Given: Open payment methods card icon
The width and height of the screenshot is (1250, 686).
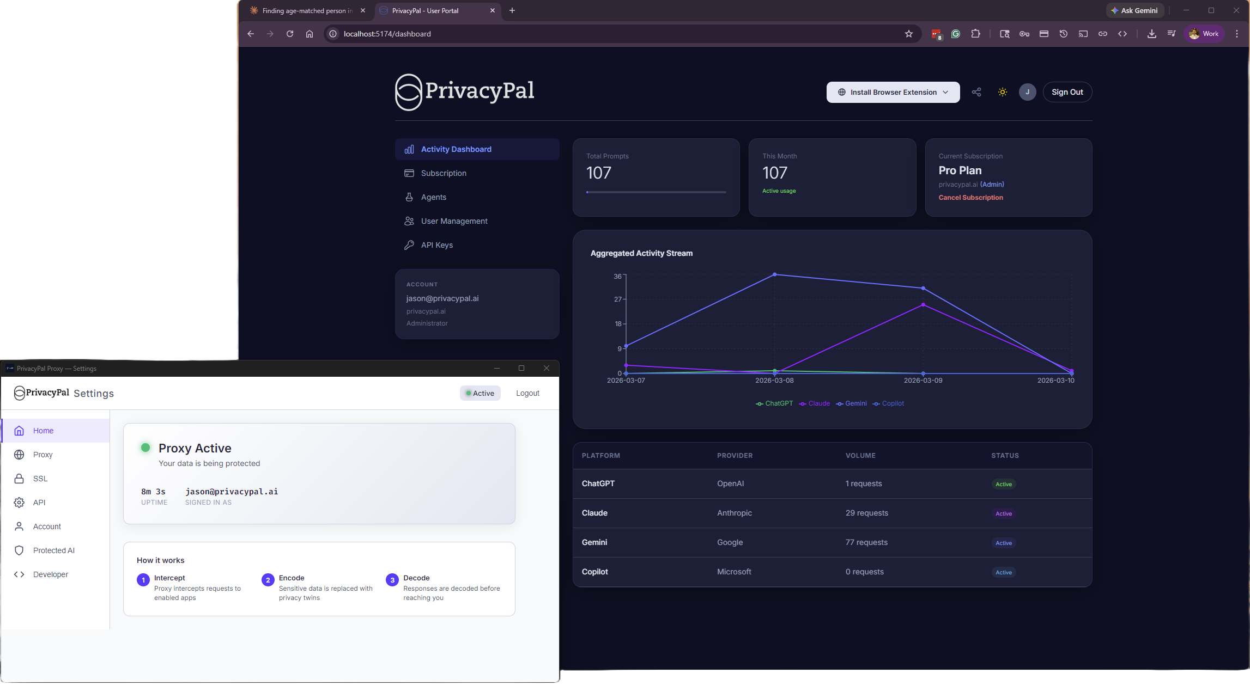Looking at the screenshot, I should click(x=1044, y=34).
